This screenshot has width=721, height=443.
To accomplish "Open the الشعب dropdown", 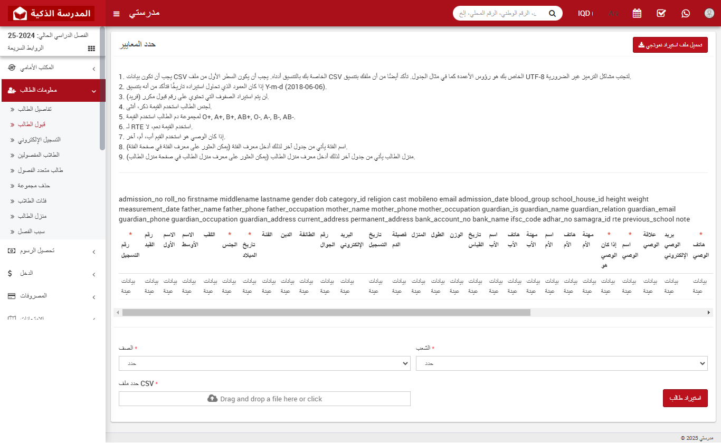I will pyautogui.click(x=561, y=363).
